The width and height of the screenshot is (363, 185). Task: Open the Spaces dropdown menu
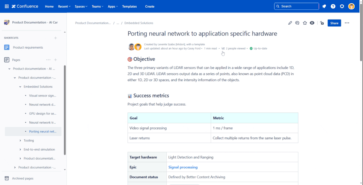click(81, 7)
